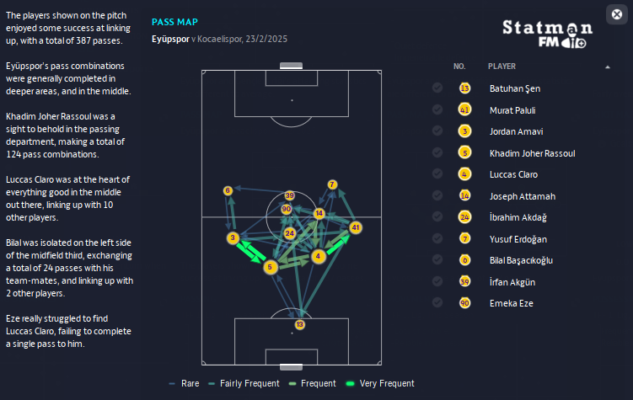The image size is (633, 400).
Task: Click Batuhan Şen's number 13 pitch marker
Action: click(300, 324)
